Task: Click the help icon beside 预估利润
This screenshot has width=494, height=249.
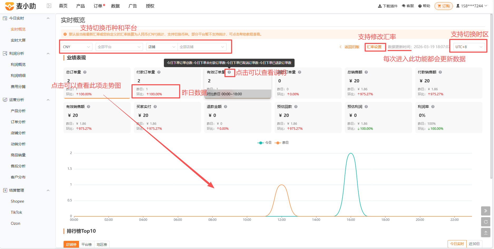Action: (x=366, y=107)
